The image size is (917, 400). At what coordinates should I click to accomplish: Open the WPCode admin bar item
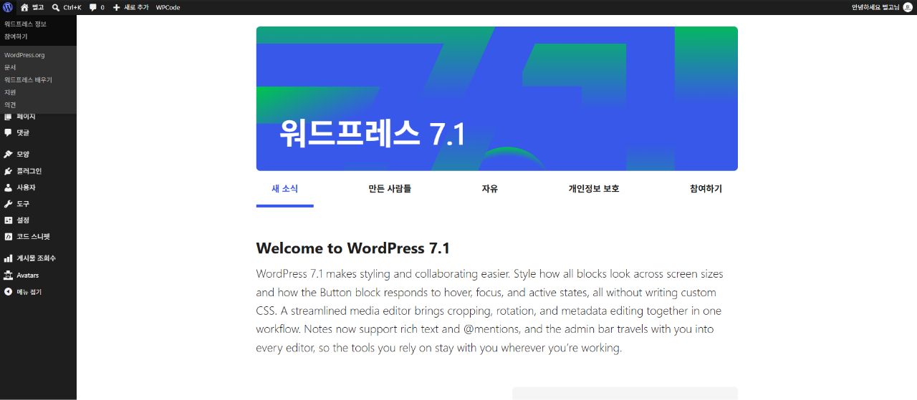pos(168,7)
